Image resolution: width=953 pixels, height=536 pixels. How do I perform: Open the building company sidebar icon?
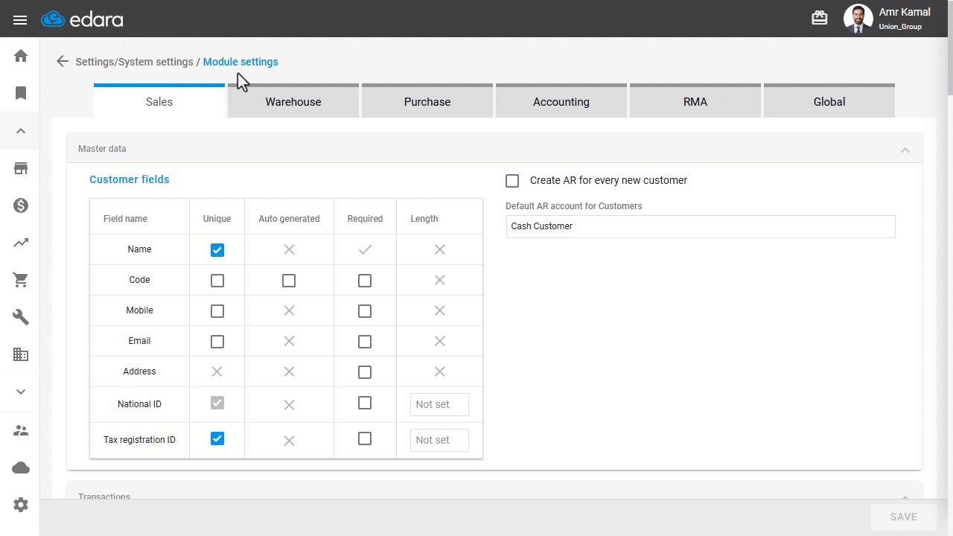(x=21, y=354)
